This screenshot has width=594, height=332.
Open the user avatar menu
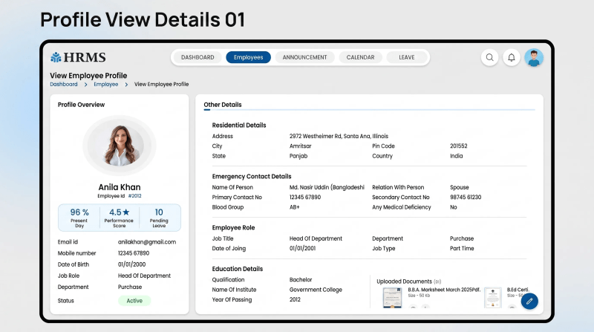(x=534, y=58)
